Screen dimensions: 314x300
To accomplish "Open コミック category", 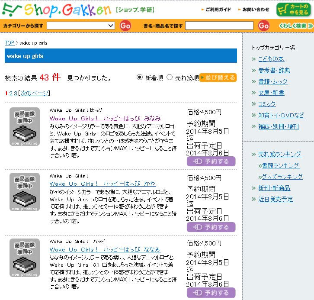I will pos(267,104).
